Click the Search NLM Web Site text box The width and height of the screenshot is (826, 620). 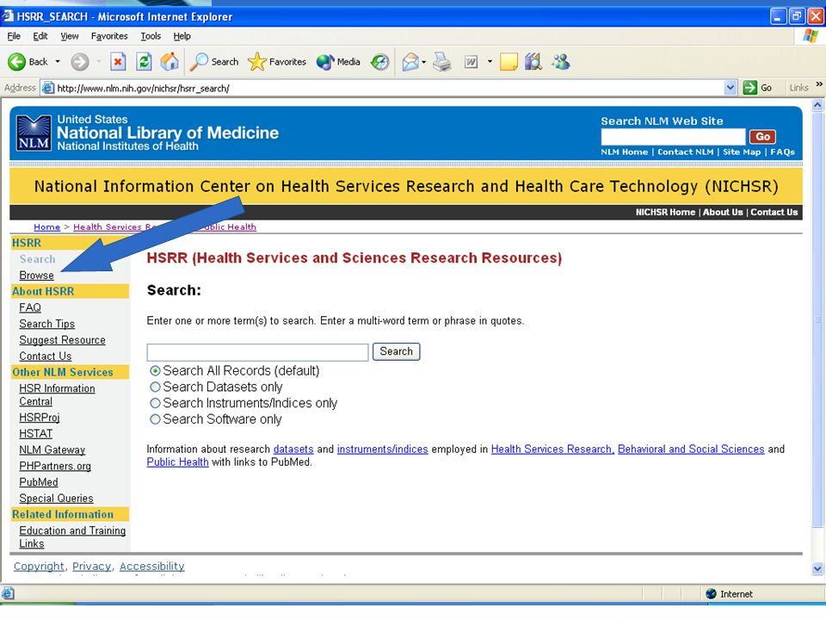click(673, 137)
